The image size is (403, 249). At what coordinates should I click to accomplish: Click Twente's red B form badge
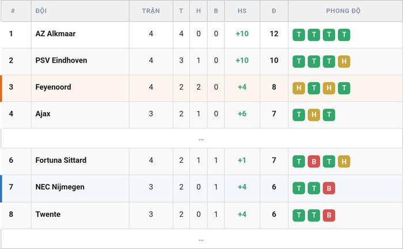[x=329, y=215]
